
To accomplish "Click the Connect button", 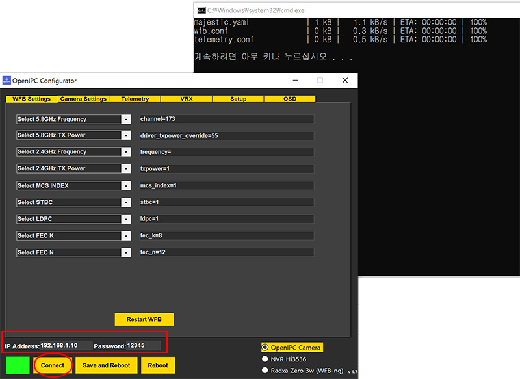I will 53,365.
